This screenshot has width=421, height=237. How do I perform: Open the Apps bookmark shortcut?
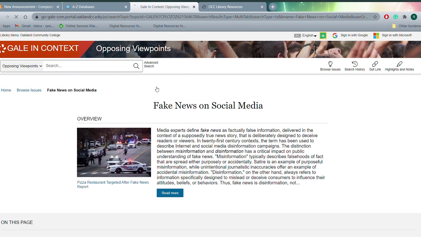[6, 26]
